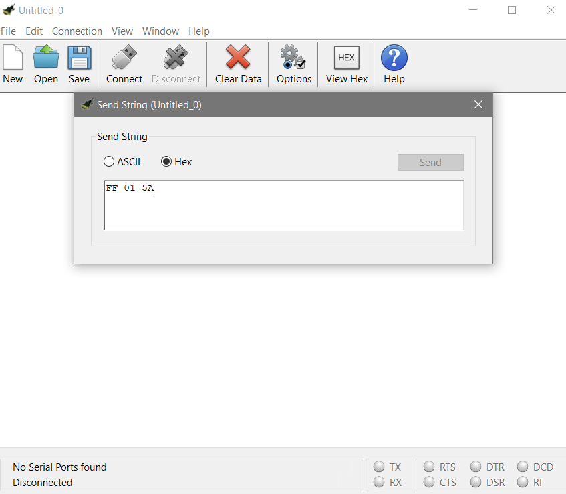
Task: Open the Options gear icon
Action: point(293,58)
